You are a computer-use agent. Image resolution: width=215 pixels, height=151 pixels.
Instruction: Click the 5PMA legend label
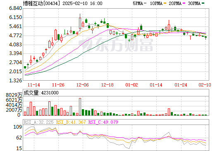[138, 3]
